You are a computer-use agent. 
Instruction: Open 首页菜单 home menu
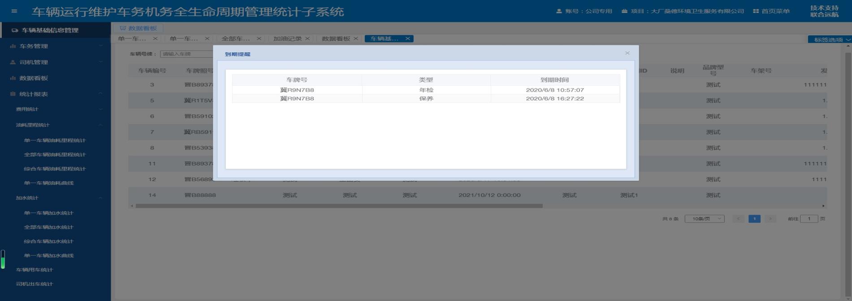point(771,11)
